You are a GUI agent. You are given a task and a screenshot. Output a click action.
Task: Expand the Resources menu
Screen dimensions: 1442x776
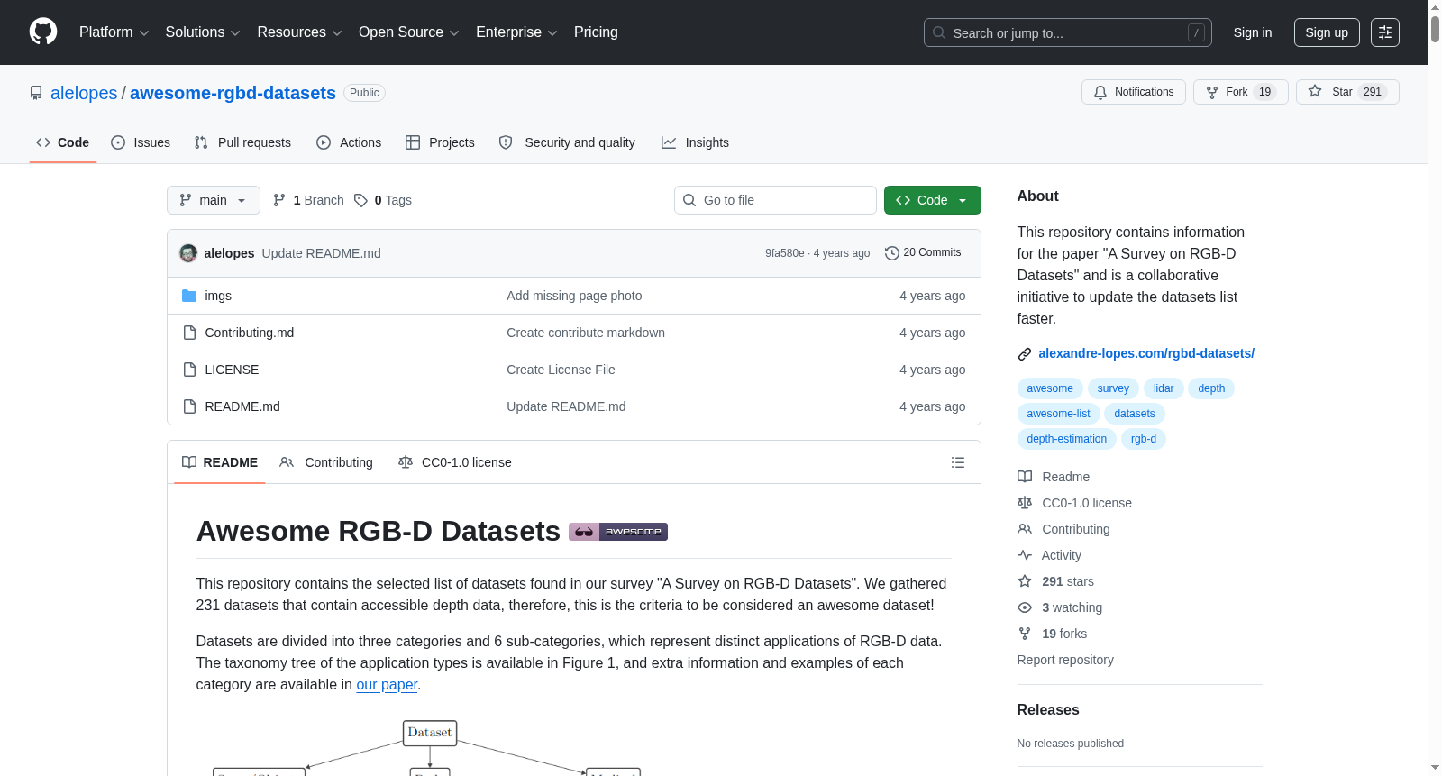[x=299, y=32]
